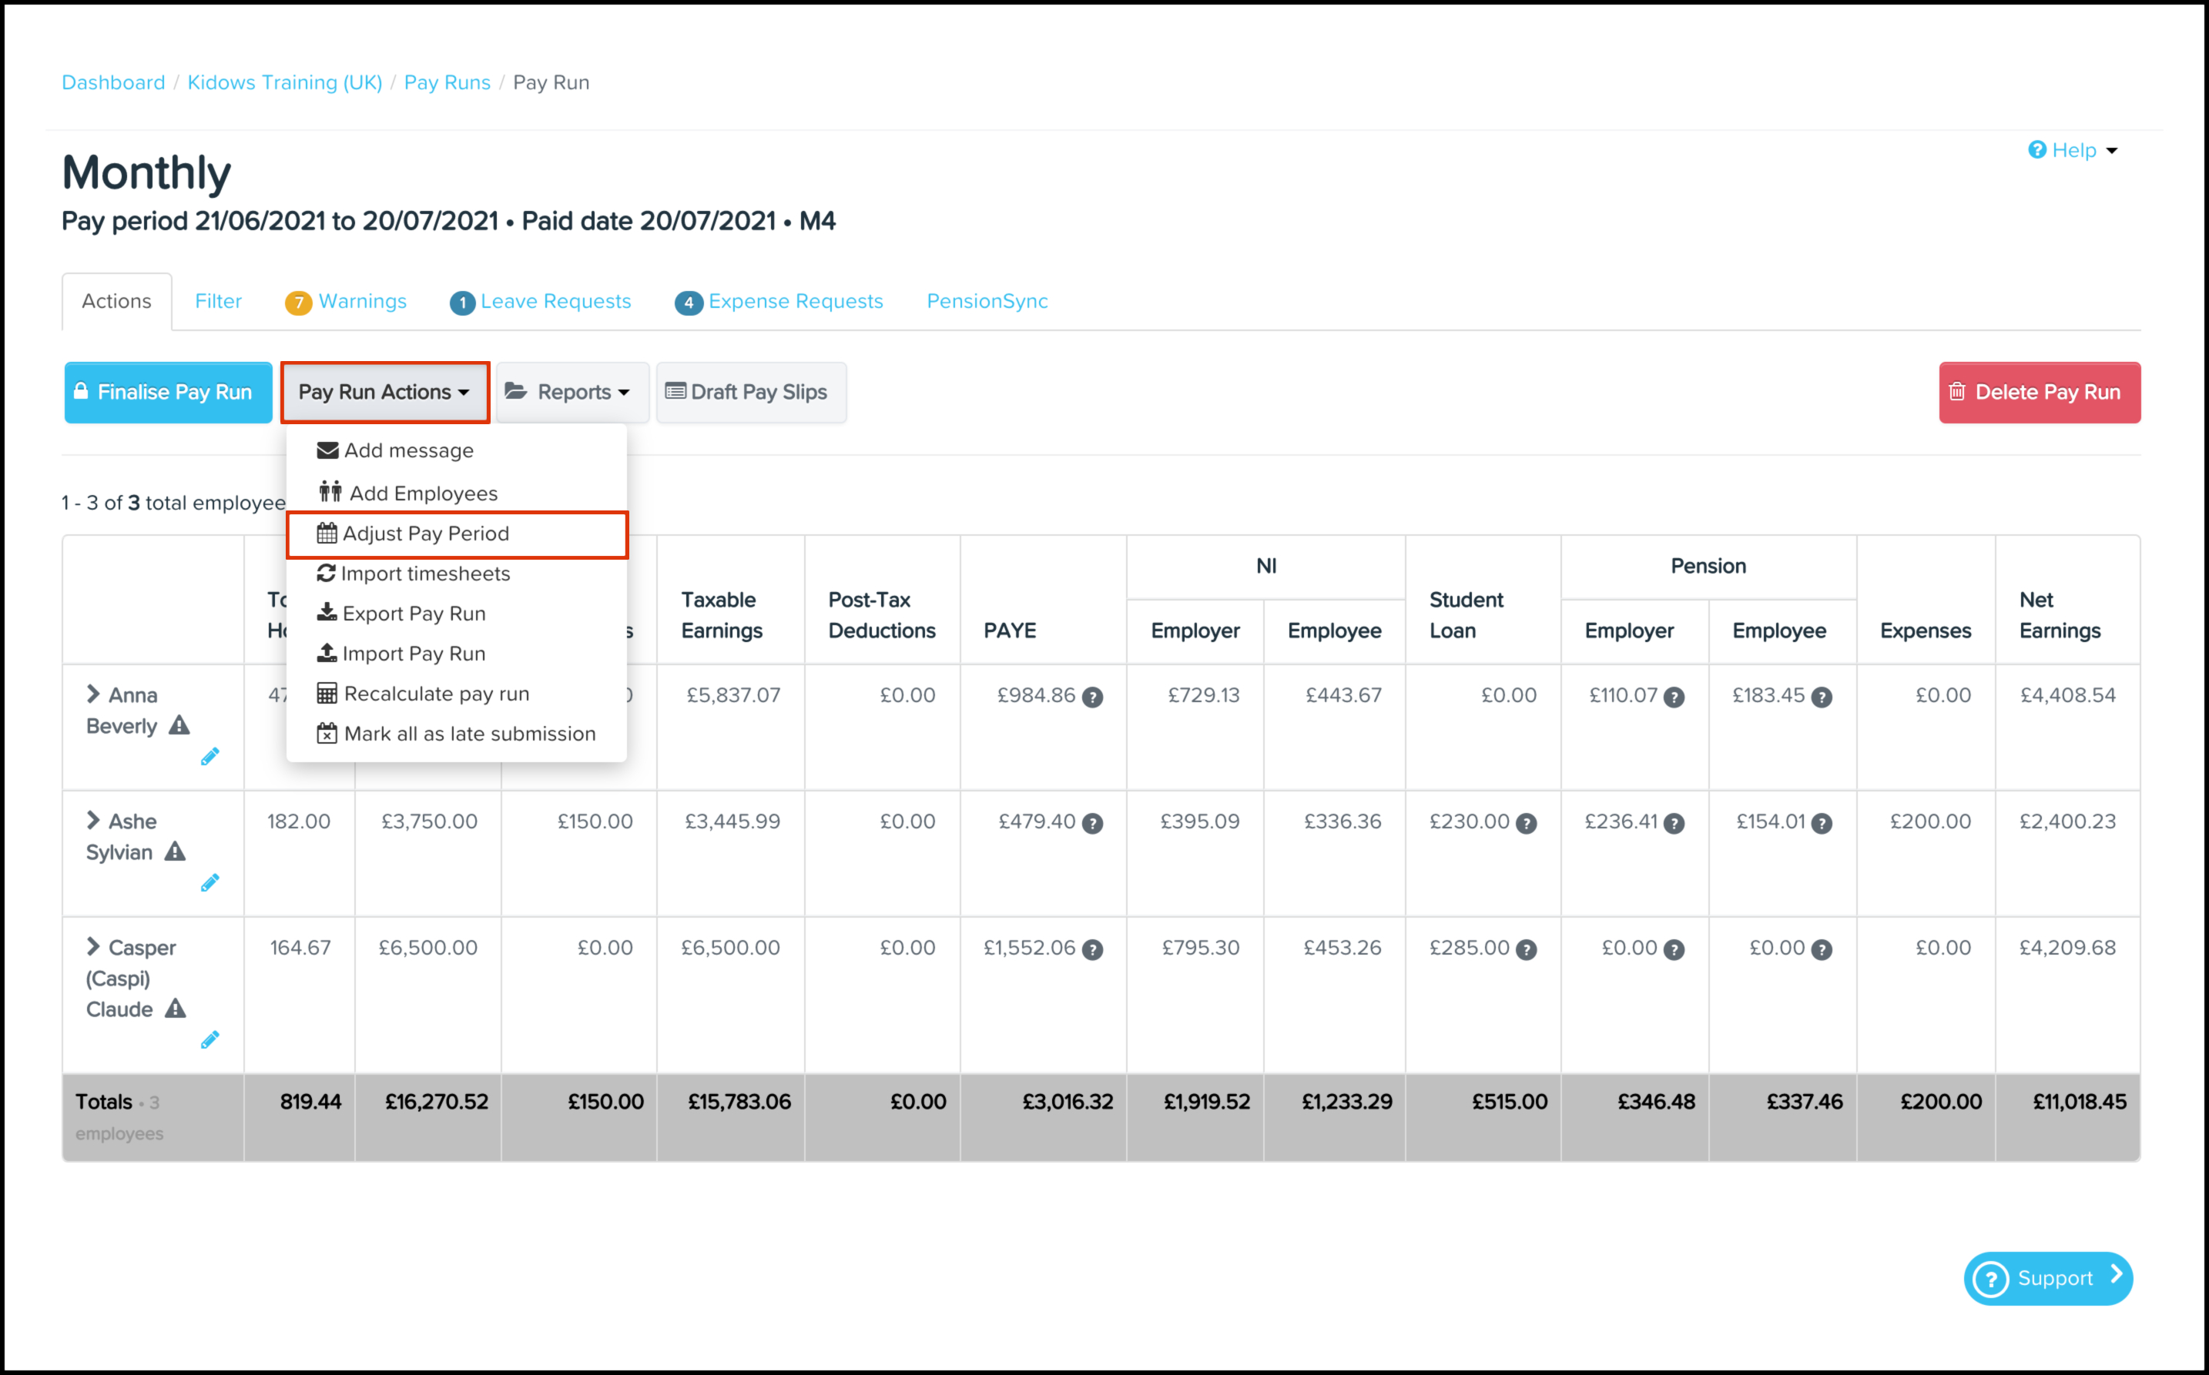Click the pencil edit icon for Ashe Sylvian
The width and height of the screenshot is (2209, 1375).
210,883
